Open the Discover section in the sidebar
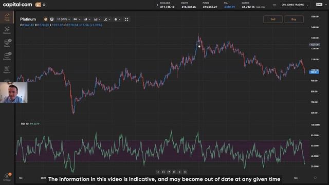Viewport: 329px width, 185px height. pos(7,30)
